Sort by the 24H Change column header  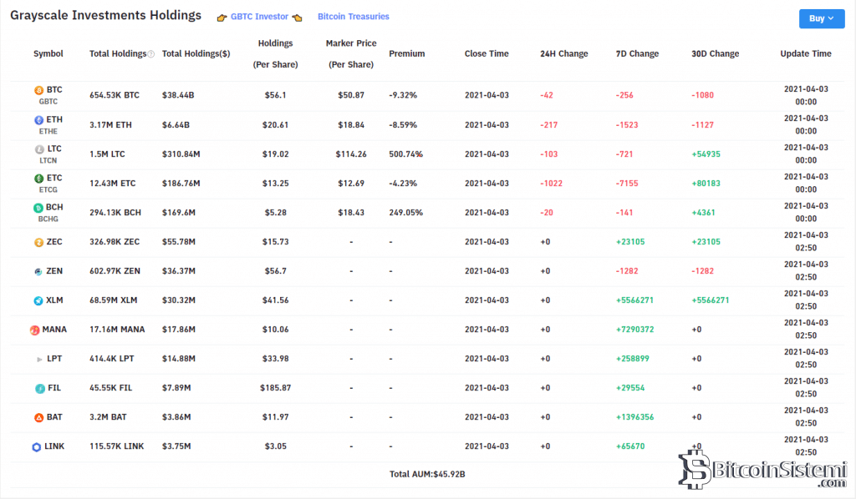(563, 53)
